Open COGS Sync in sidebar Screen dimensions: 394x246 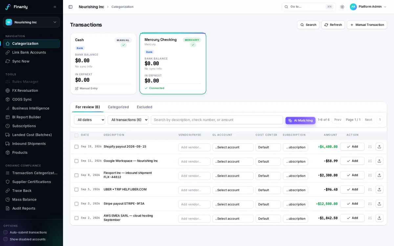pos(32,99)
